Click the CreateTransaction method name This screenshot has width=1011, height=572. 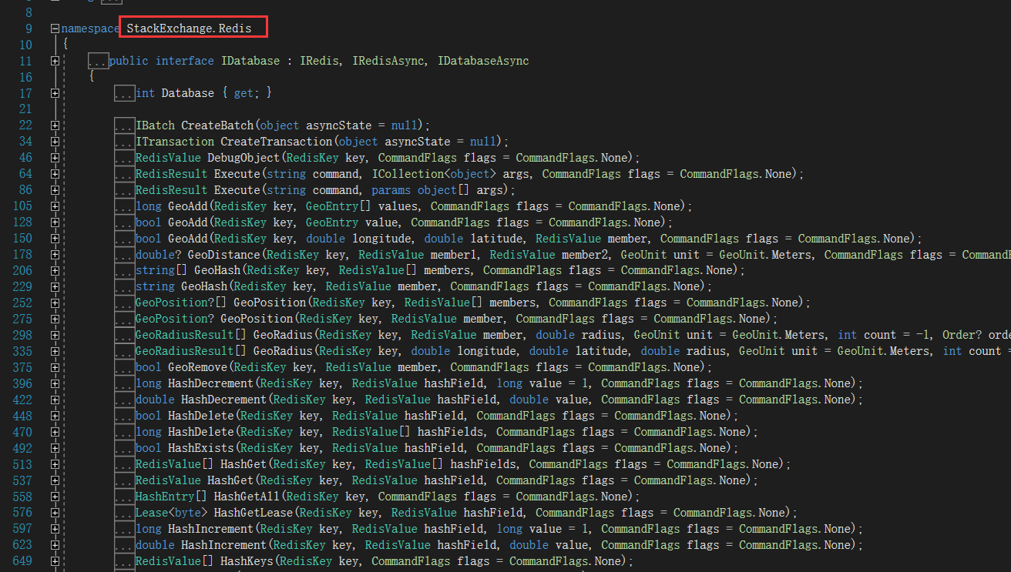point(276,142)
